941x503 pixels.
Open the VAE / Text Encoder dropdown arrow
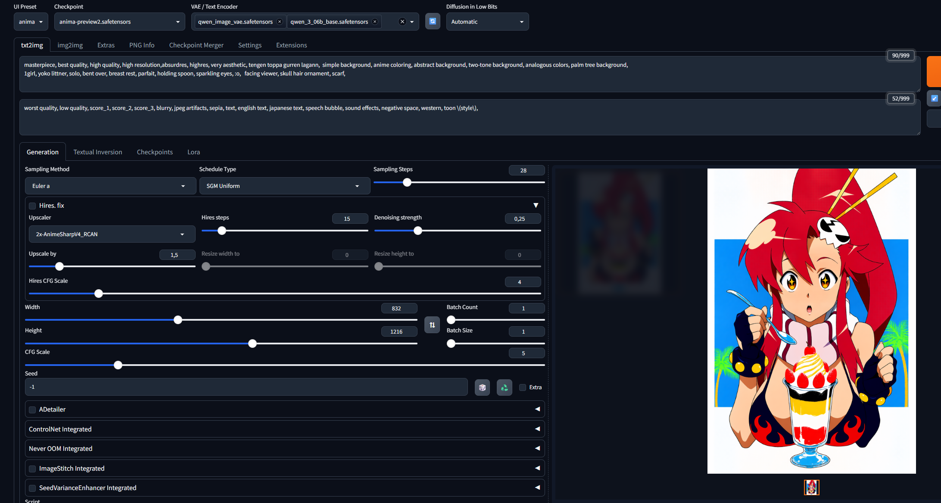(412, 22)
